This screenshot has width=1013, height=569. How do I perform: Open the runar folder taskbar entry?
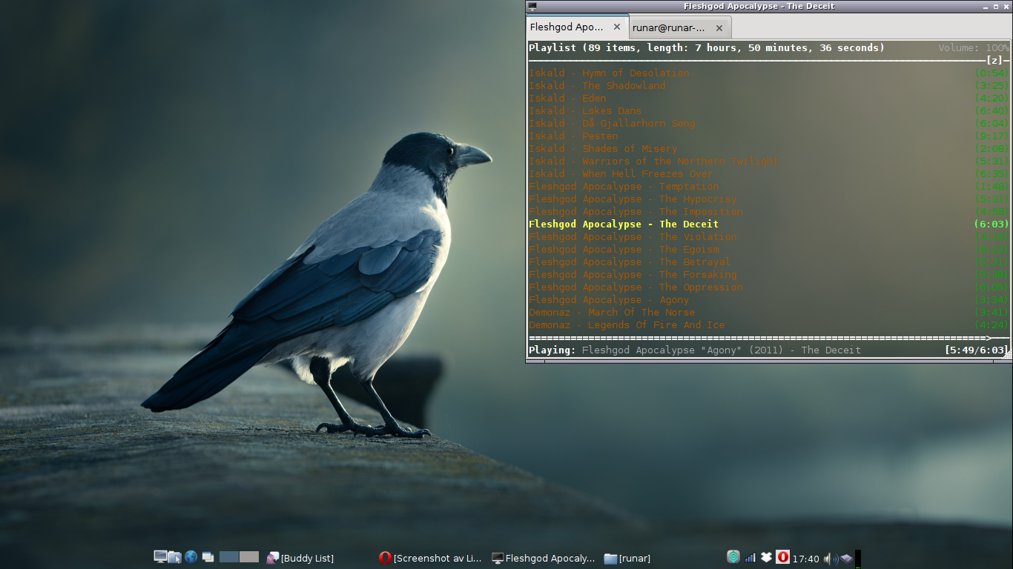tap(627, 558)
